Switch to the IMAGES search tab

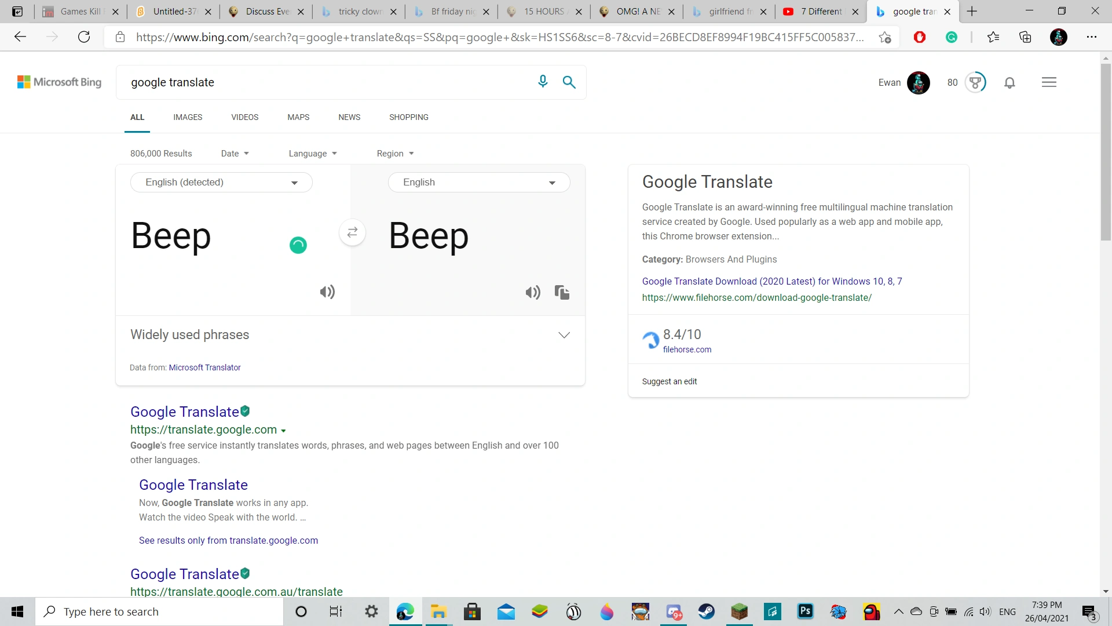coord(187,117)
